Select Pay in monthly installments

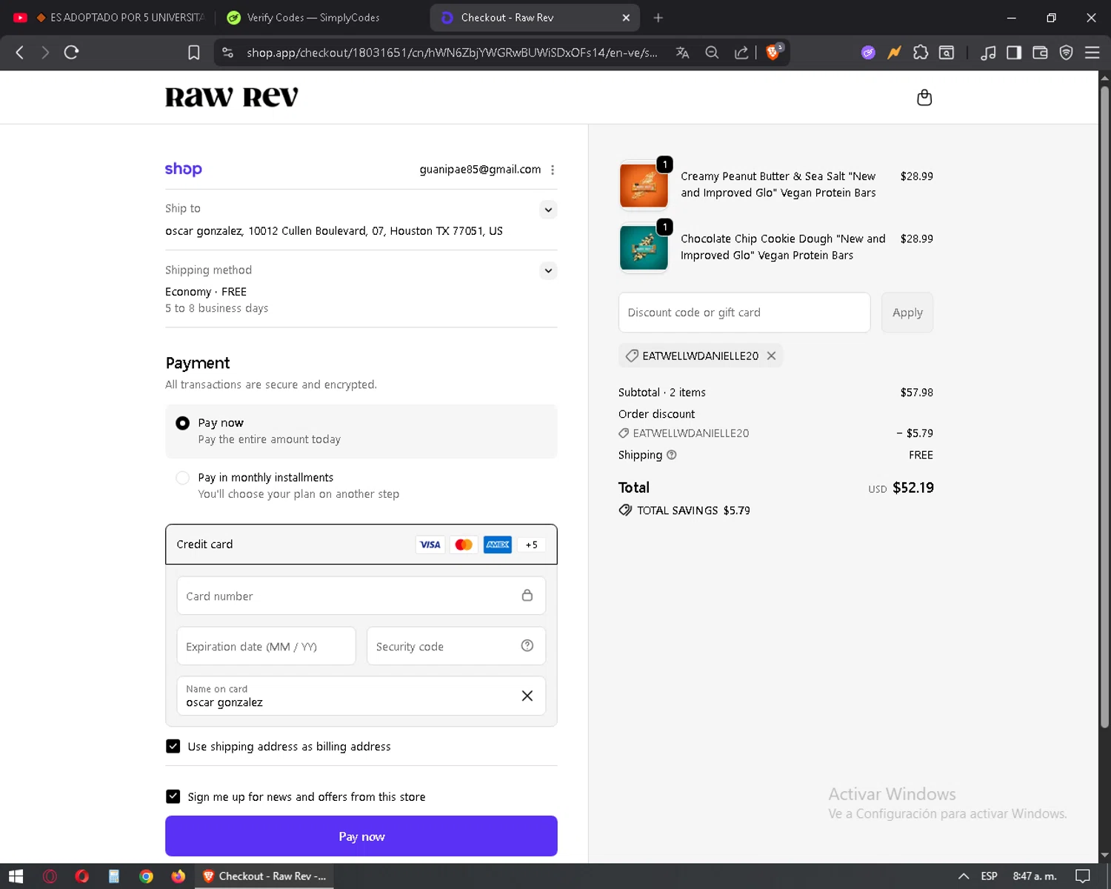coord(182,478)
